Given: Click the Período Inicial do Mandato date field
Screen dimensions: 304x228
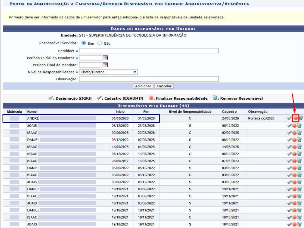Looking at the screenshot, I should pos(91,58).
